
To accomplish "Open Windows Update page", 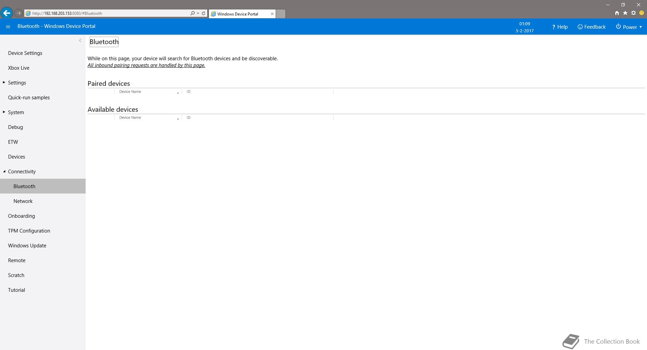I will (27, 246).
